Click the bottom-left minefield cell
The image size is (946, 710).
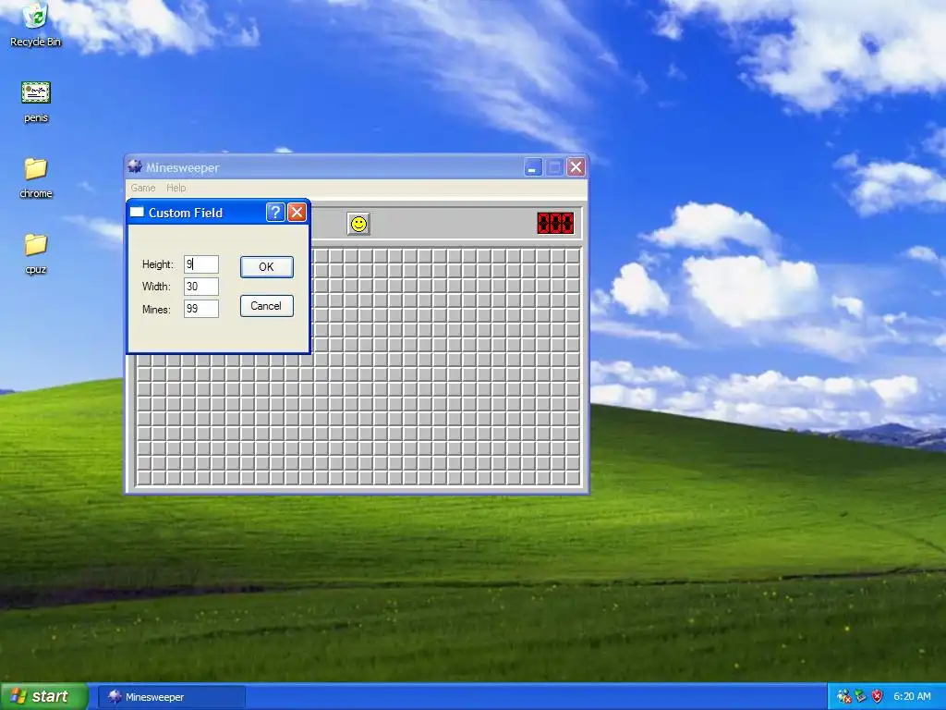143,478
